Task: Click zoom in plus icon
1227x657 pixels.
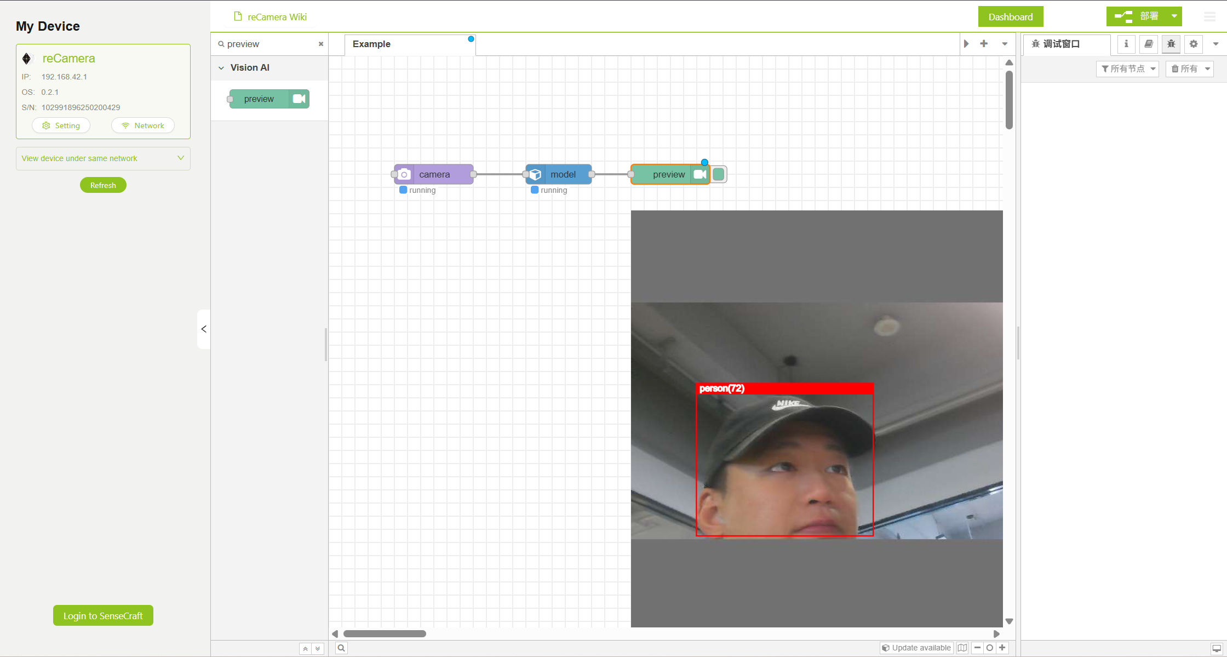Action: (1002, 648)
